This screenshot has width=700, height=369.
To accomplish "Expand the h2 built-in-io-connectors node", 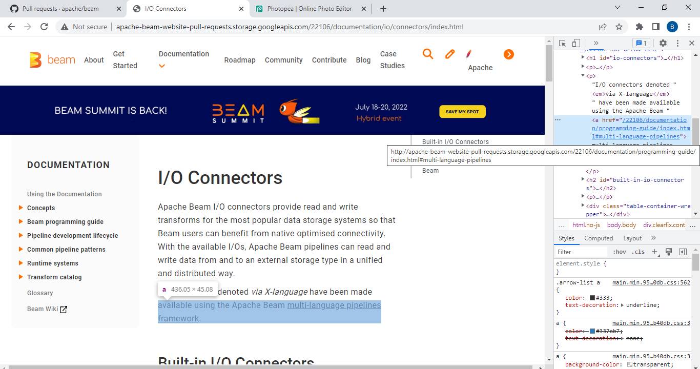I will tap(582, 179).
